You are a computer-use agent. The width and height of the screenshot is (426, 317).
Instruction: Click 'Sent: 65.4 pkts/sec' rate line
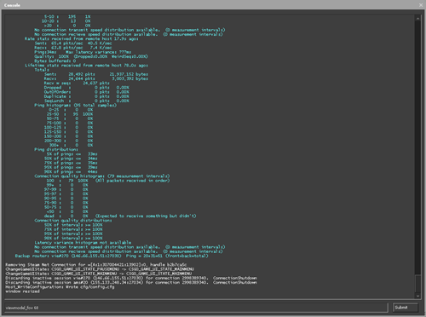73,43
